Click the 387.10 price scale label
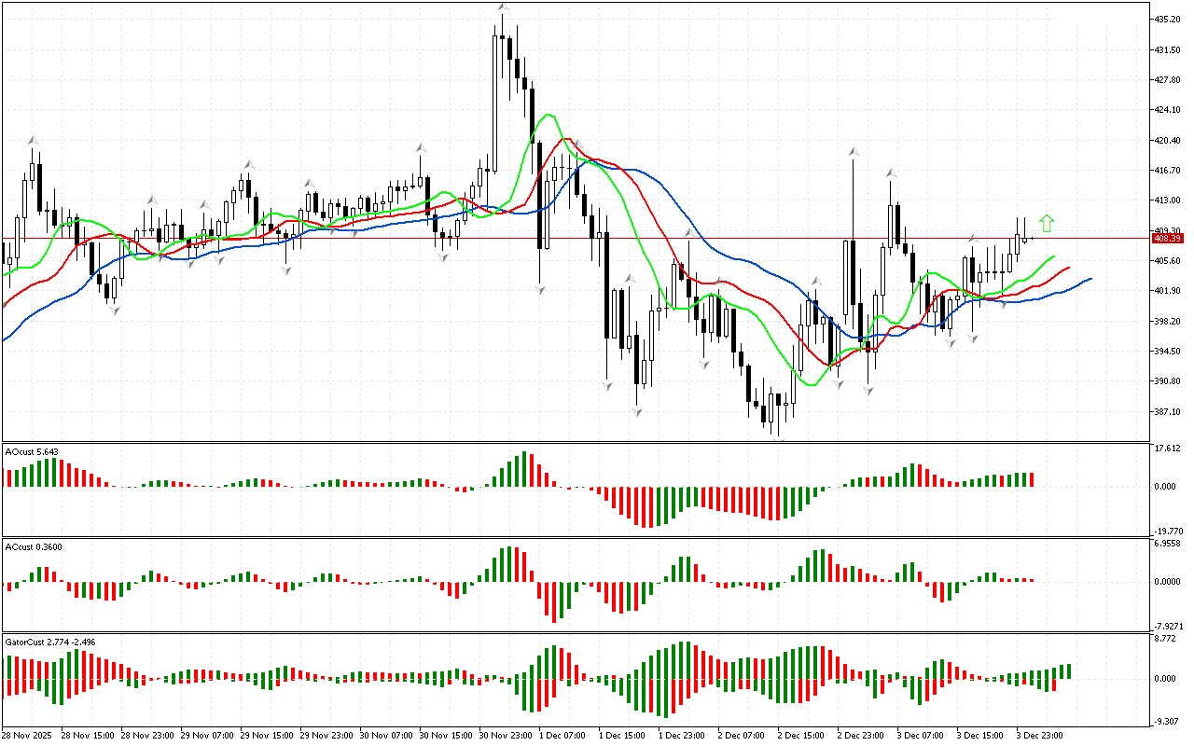The width and height of the screenshot is (1194, 746). [x=1168, y=412]
